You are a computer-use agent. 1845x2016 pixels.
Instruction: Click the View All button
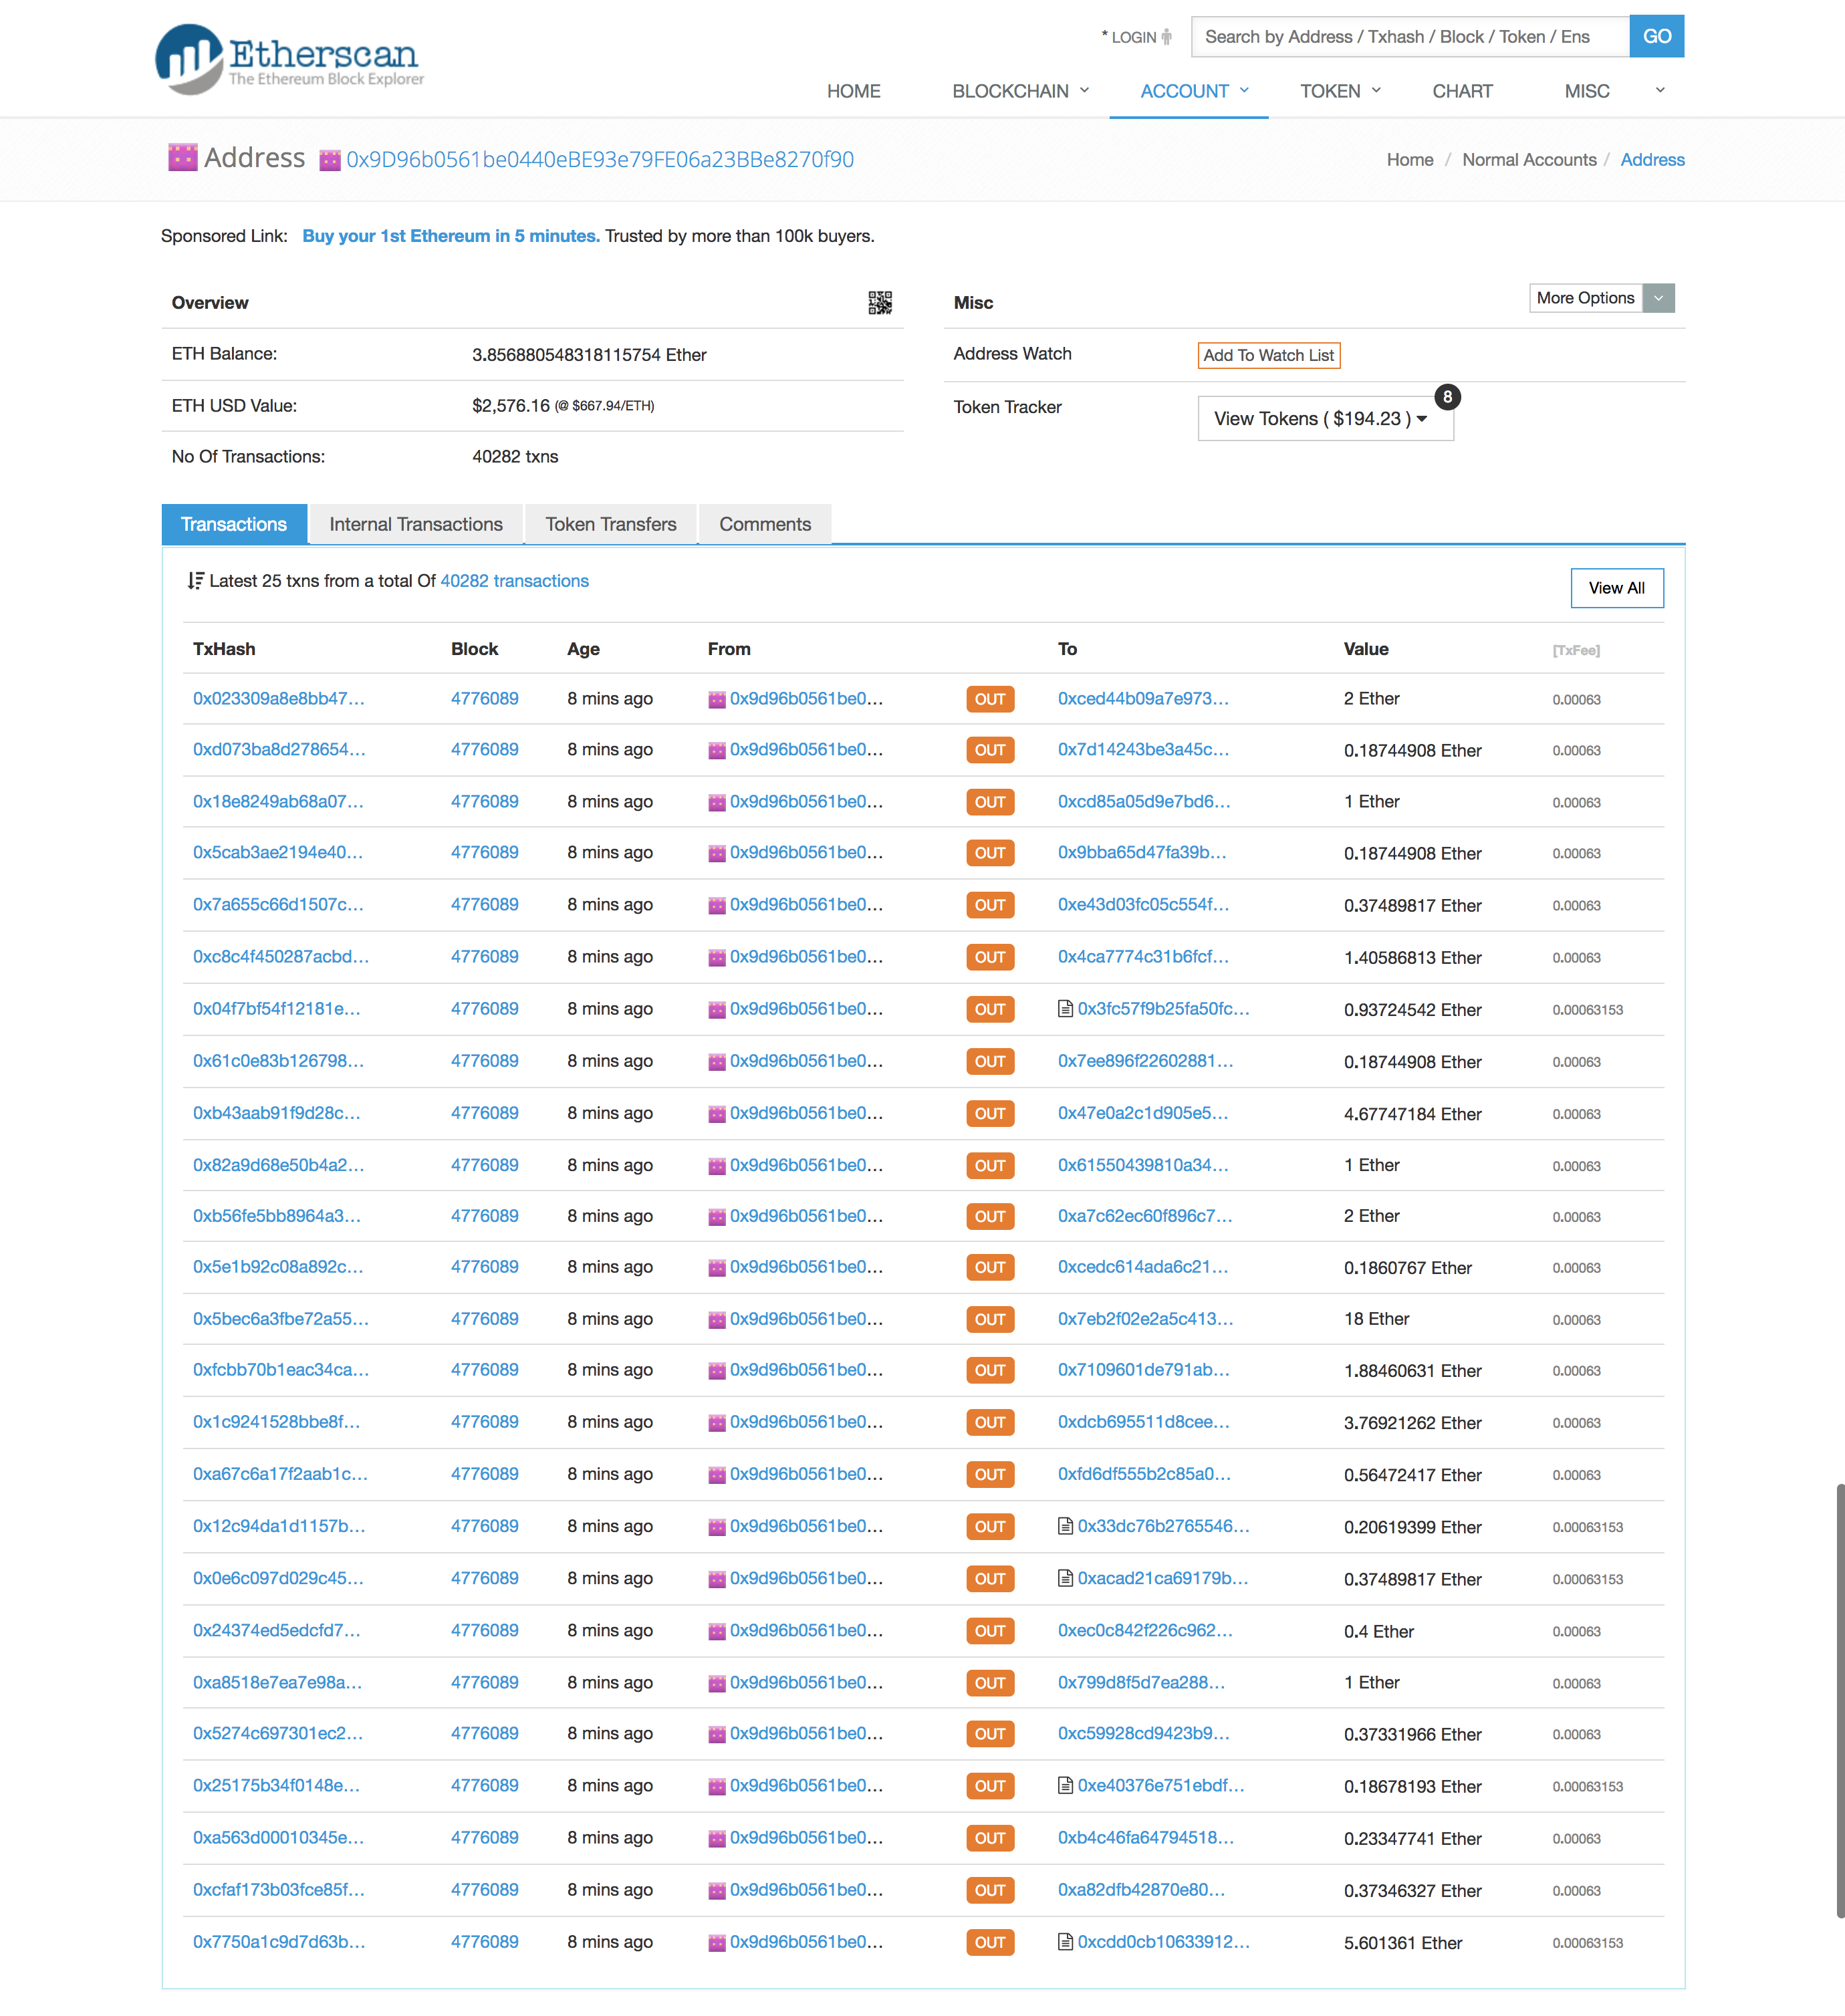click(x=1616, y=588)
